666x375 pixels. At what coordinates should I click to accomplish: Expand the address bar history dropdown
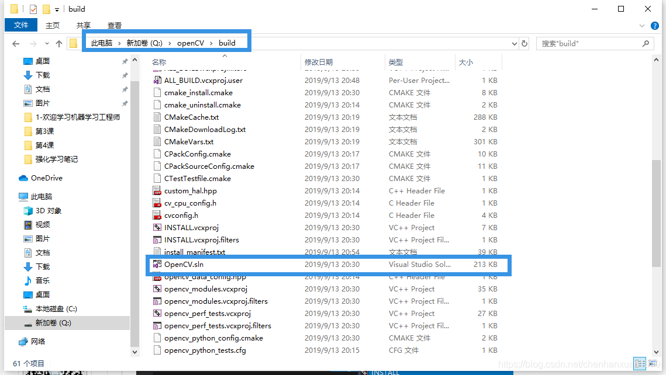(x=515, y=43)
